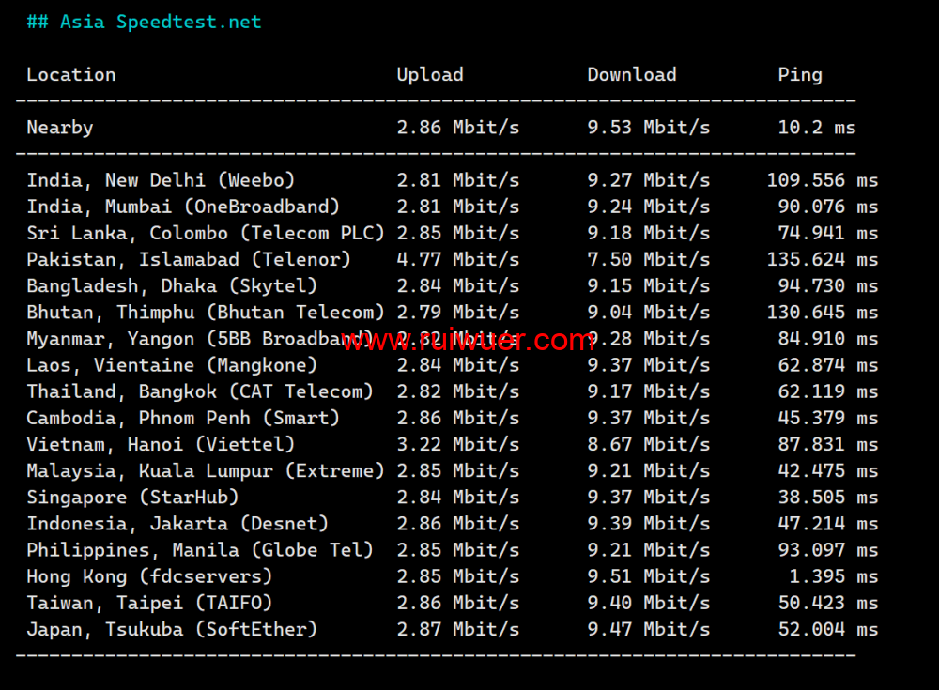Select the Nearby row label

60,128
